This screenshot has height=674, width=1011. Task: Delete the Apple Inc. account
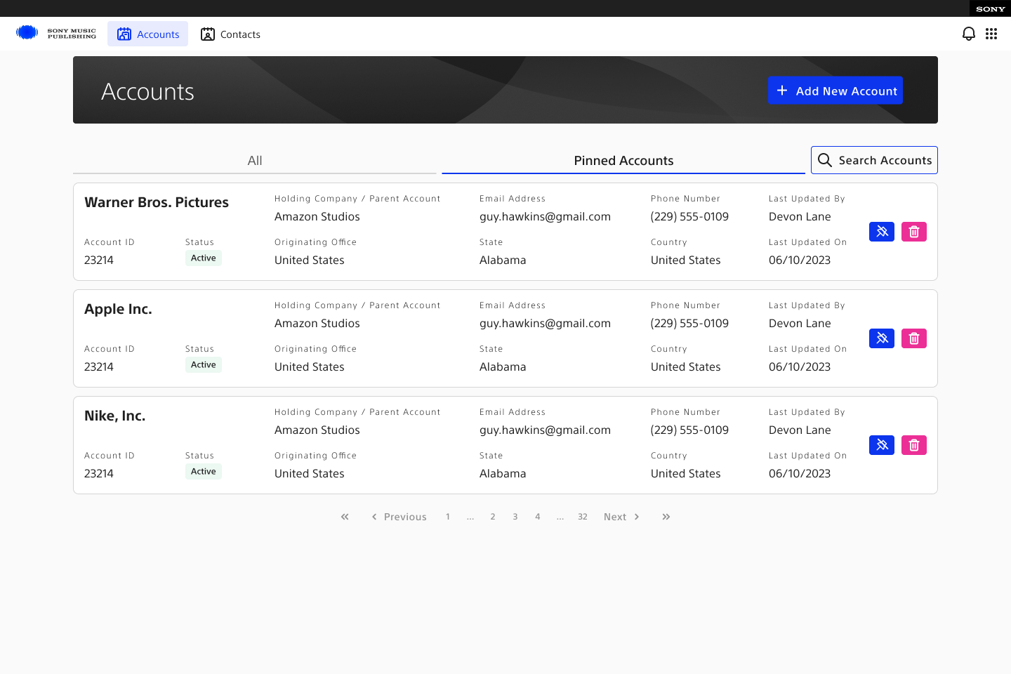pyautogui.click(x=914, y=338)
